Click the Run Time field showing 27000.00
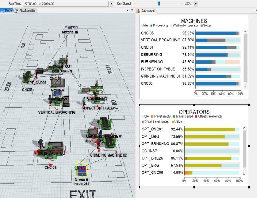Viewport: 257px width, 198px height. [66, 4]
